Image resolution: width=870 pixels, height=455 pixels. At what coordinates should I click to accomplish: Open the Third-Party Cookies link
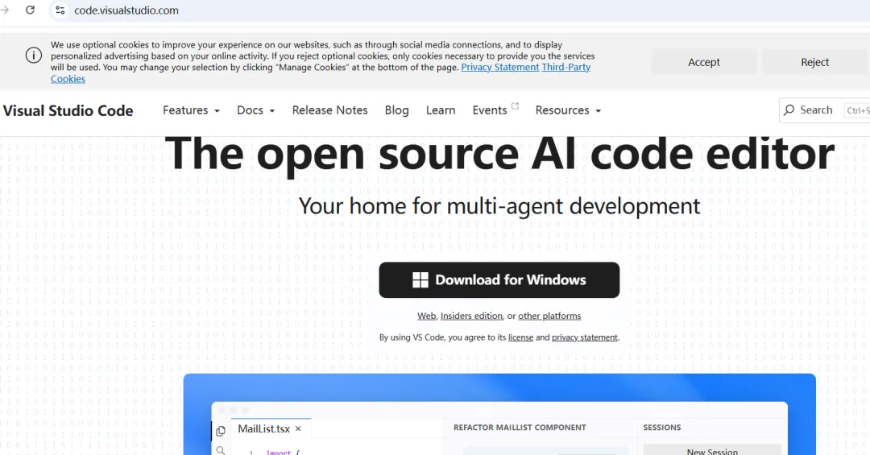click(x=566, y=67)
